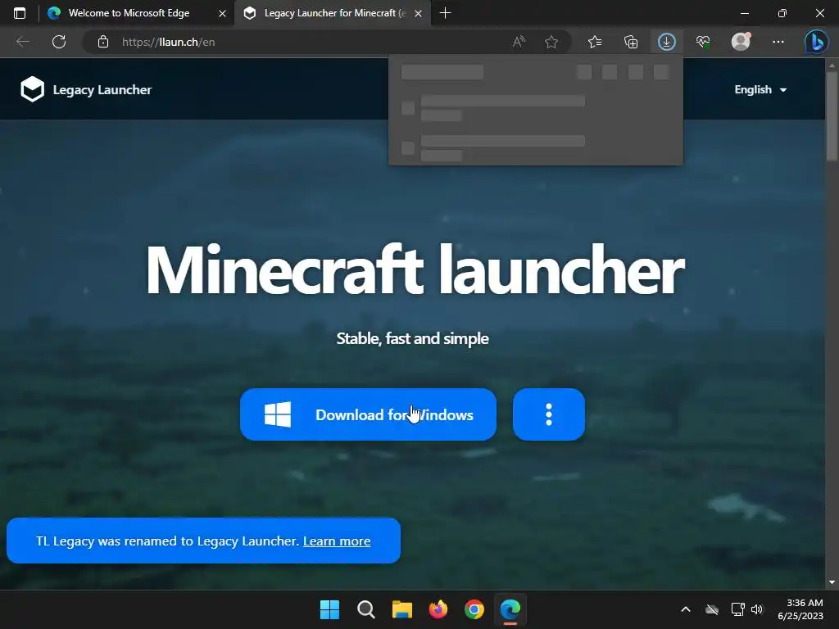
Task: View site information lock icon
Action: (103, 42)
